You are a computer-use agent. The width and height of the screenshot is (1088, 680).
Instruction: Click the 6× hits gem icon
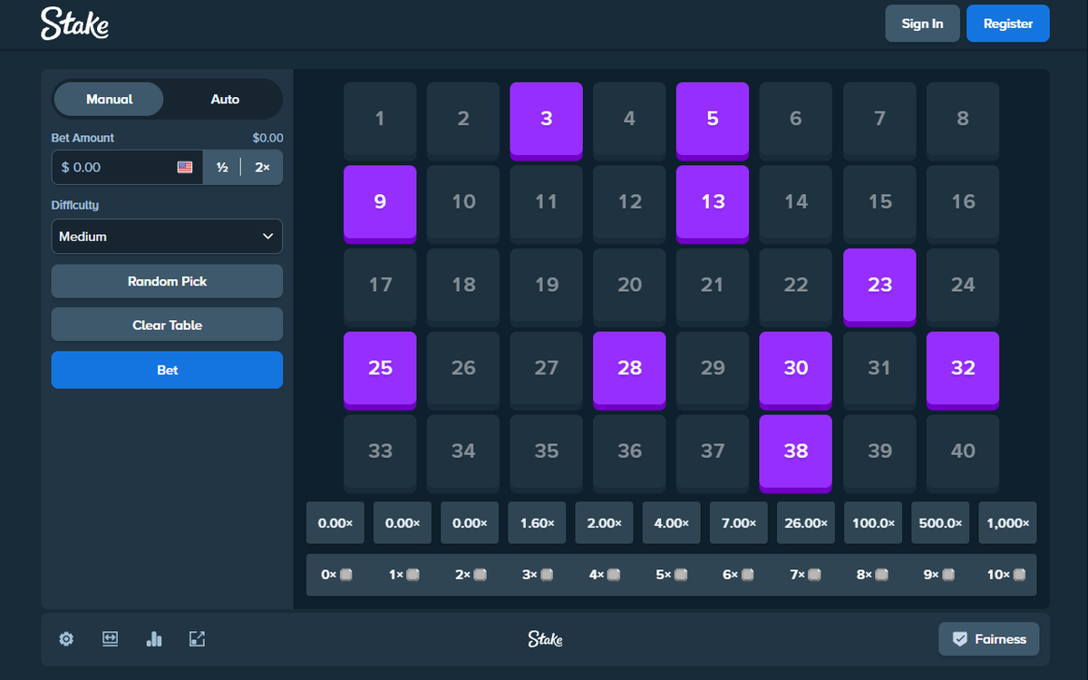[748, 575]
